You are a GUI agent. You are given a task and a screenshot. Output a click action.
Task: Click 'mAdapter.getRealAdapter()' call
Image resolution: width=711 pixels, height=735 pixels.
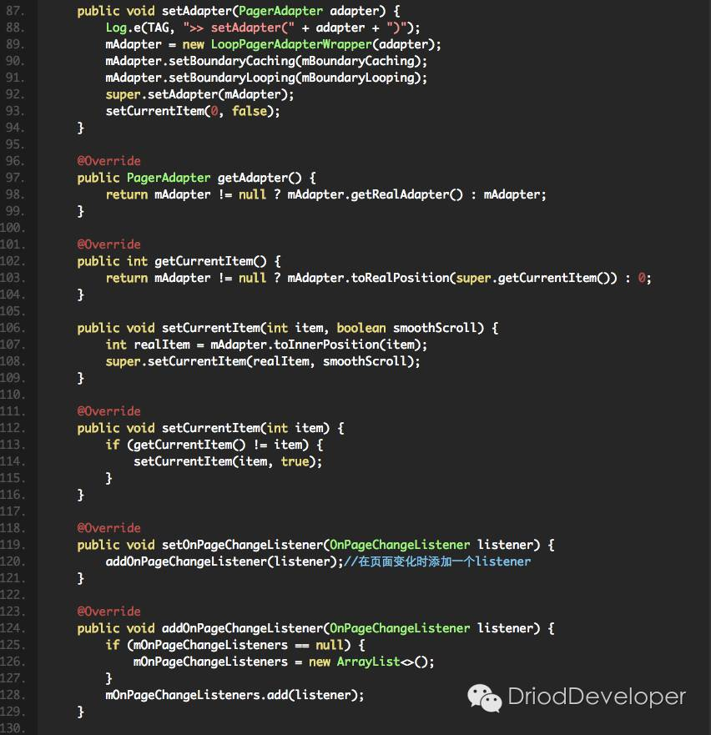coord(375,194)
